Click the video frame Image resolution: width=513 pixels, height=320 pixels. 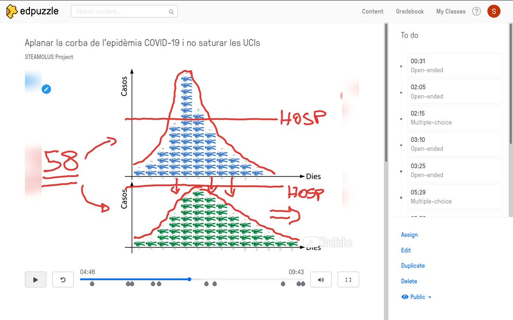(192, 161)
